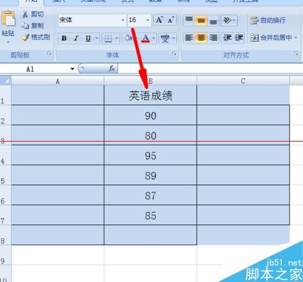Select column C header
This screenshot has height=282, width=303.
click(243, 81)
